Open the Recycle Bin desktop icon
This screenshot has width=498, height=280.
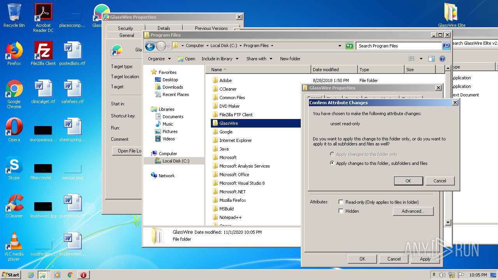pos(14,16)
